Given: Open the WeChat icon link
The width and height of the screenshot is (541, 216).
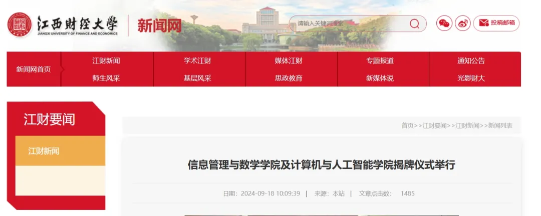Looking at the screenshot, I should point(444,23).
